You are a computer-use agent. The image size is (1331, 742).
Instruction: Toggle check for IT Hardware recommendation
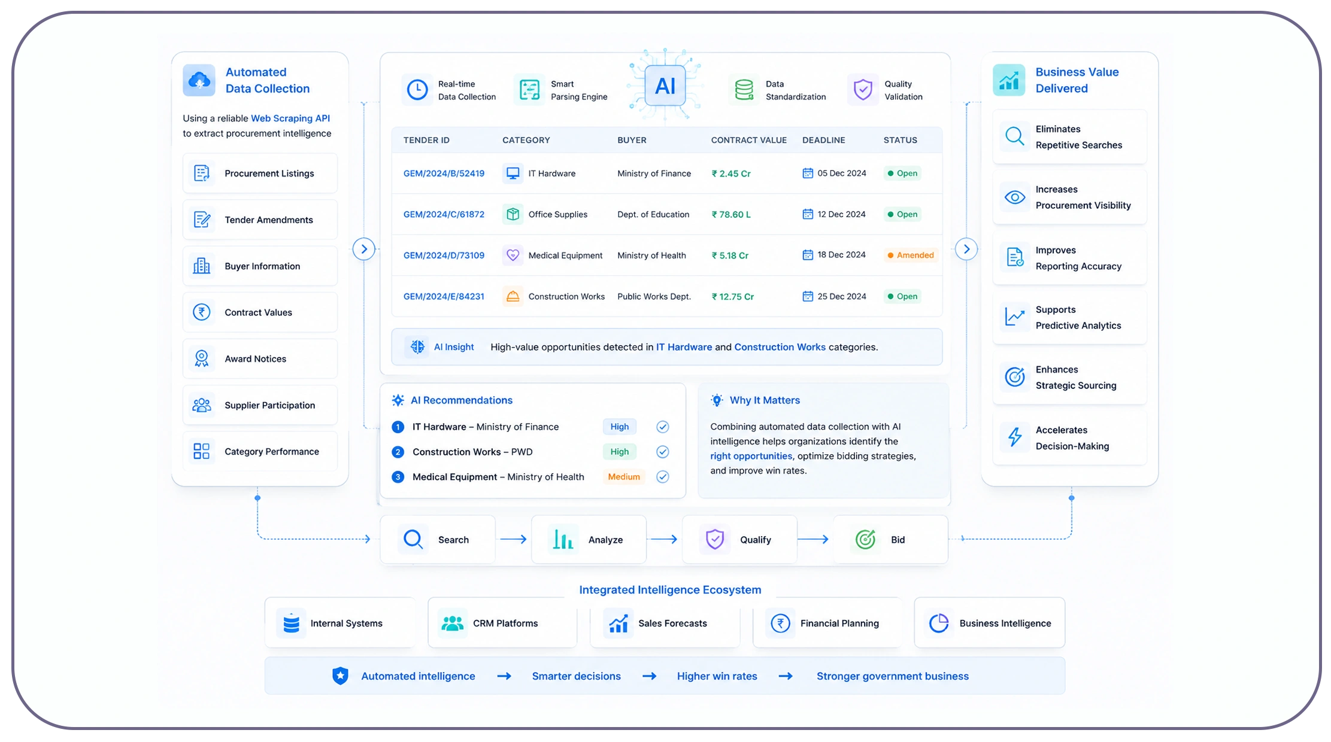pos(662,427)
